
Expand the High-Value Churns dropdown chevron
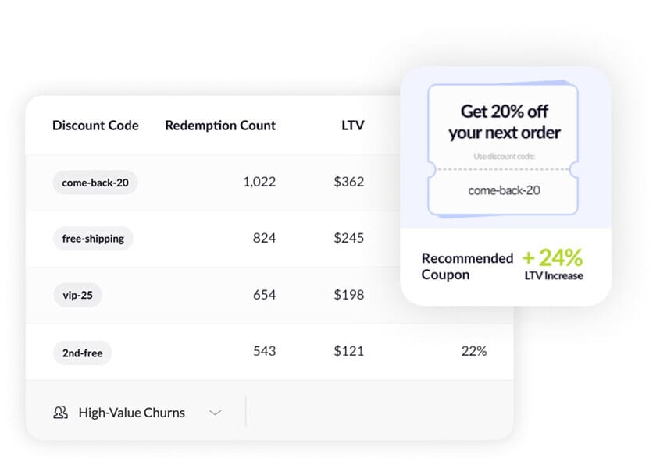pos(216,413)
